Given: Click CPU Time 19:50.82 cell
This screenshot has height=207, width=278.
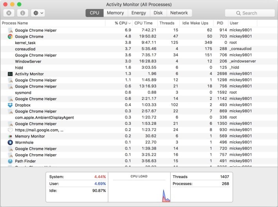Looking at the screenshot, I should 148,36.
